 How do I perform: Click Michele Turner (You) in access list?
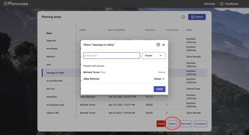click(x=94, y=72)
